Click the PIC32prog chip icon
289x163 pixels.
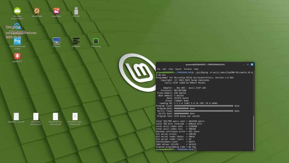click(x=96, y=41)
